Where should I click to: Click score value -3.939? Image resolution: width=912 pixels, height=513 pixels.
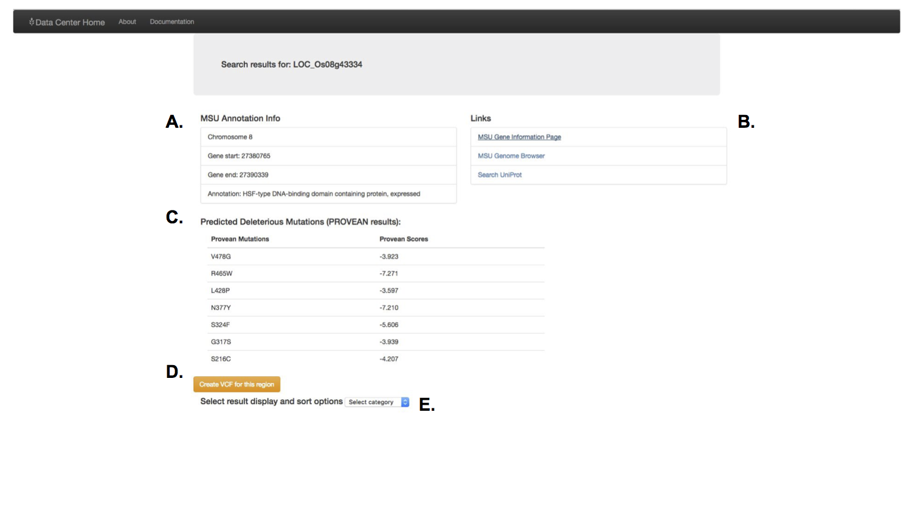point(389,341)
